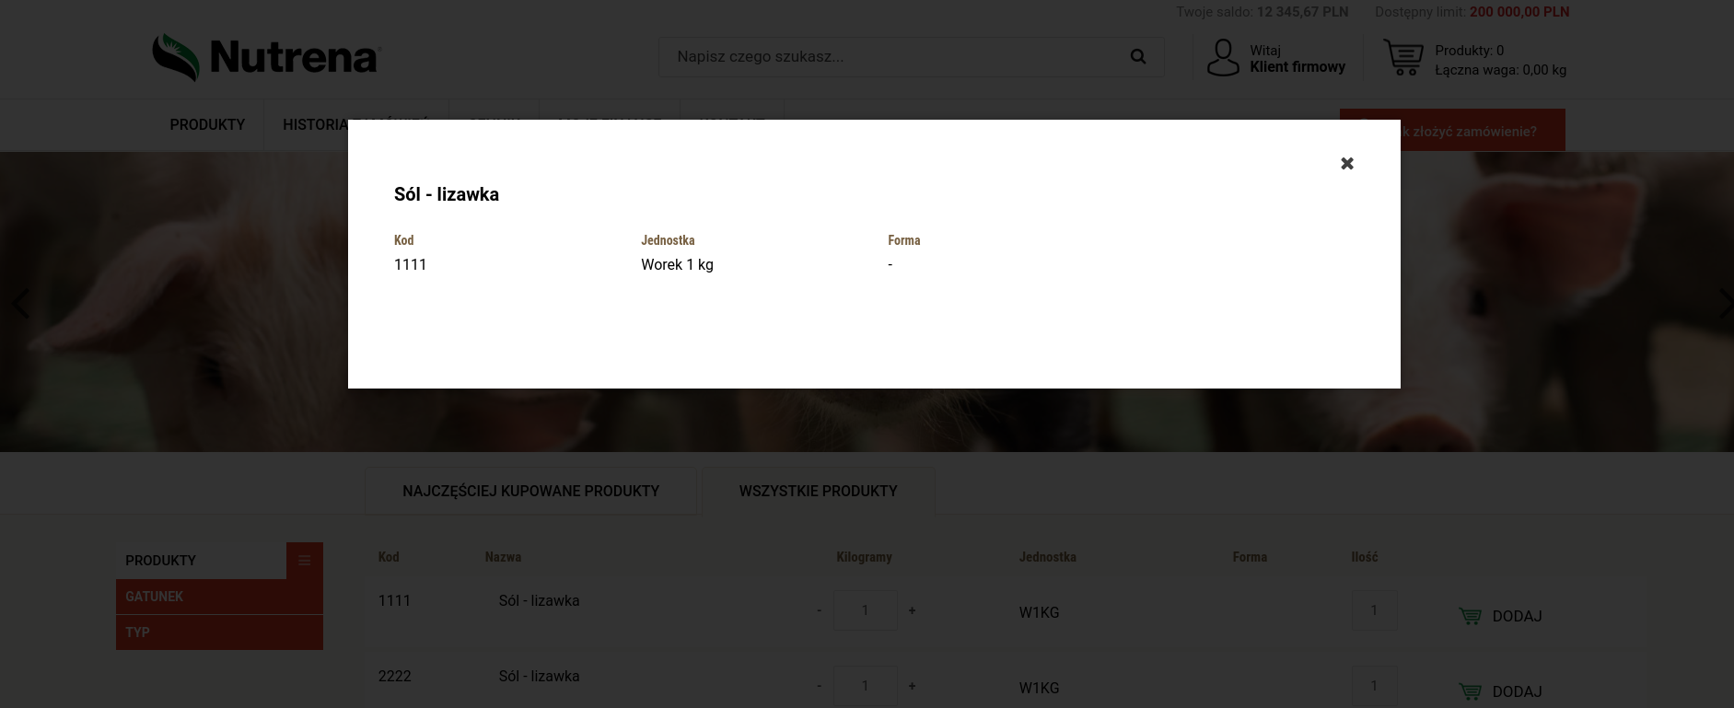This screenshot has height=708, width=1734.
Task: Go to previous banner slide
Action: (20, 303)
